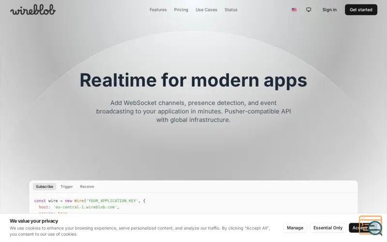Click the 'Realtime for modern apps' headline
387x242 pixels.
point(193,80)
